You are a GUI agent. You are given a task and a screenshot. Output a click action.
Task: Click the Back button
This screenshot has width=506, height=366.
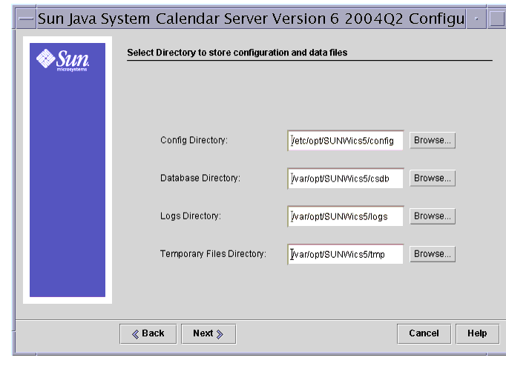pos(148,334)
